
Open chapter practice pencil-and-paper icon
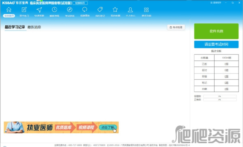24,10
